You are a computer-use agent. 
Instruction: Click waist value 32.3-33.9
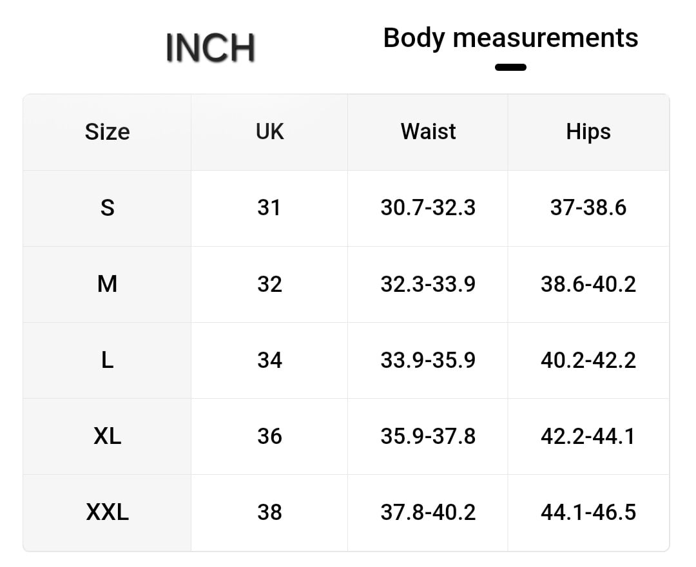(x=428, y=284)
